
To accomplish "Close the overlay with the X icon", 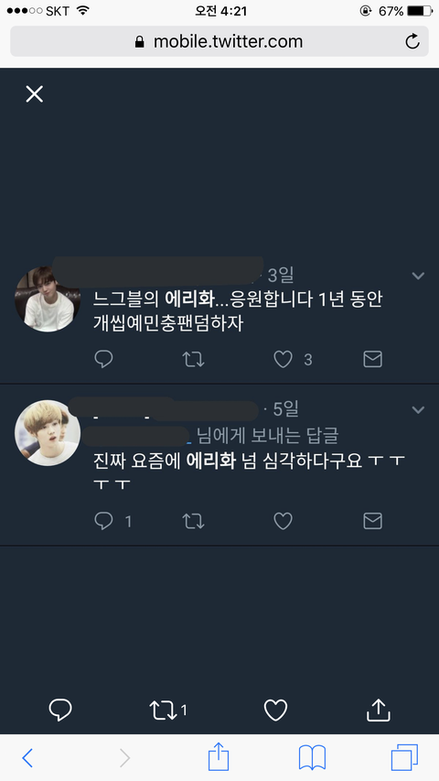I will (35, 93).
